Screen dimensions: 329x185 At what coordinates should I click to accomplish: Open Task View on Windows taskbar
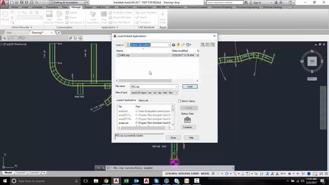coord(85,181)
